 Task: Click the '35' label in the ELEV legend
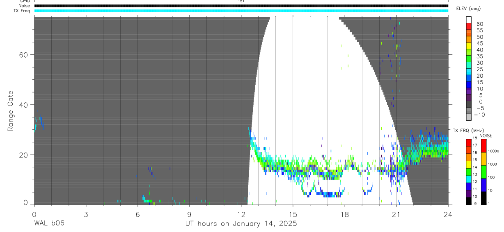(x=480, y=56)
